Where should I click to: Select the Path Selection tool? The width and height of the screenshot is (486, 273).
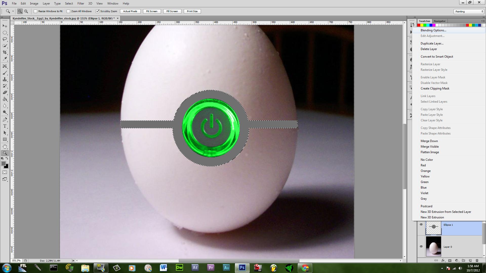click(x=5, y=133)
